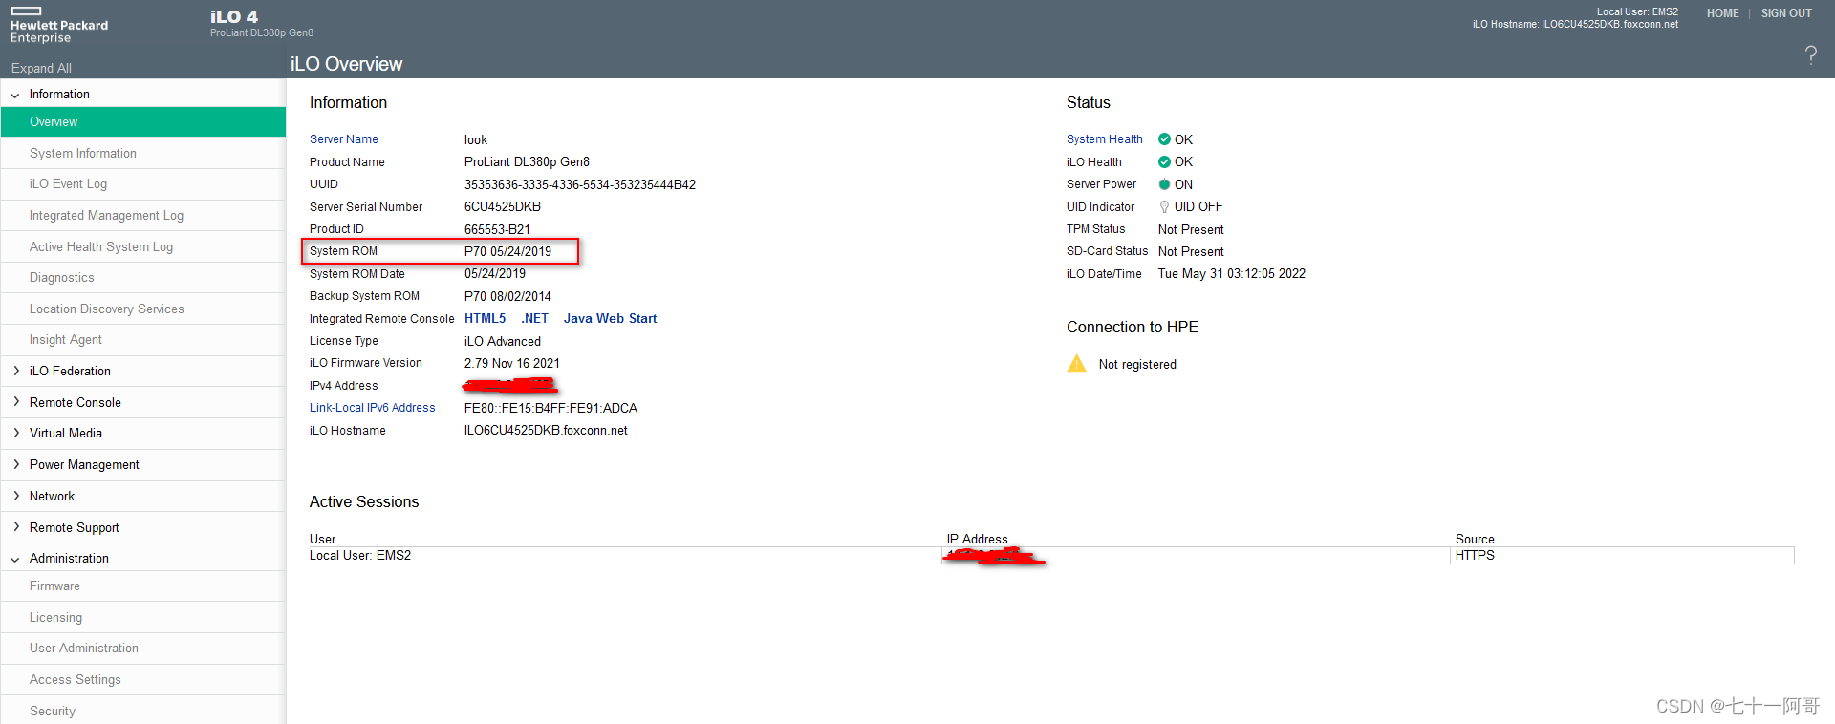Open Active Health System Log

pos(143,246)
